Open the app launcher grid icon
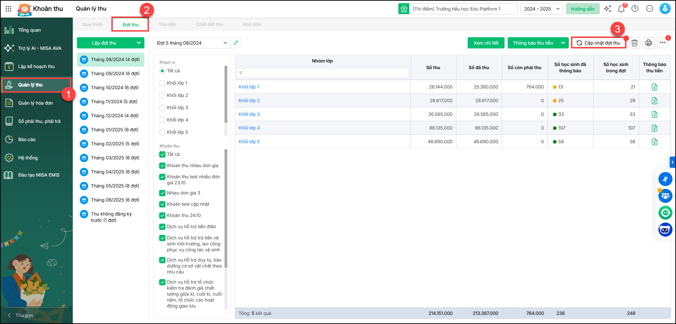The image size is (676, 324). tap(8, 9)
